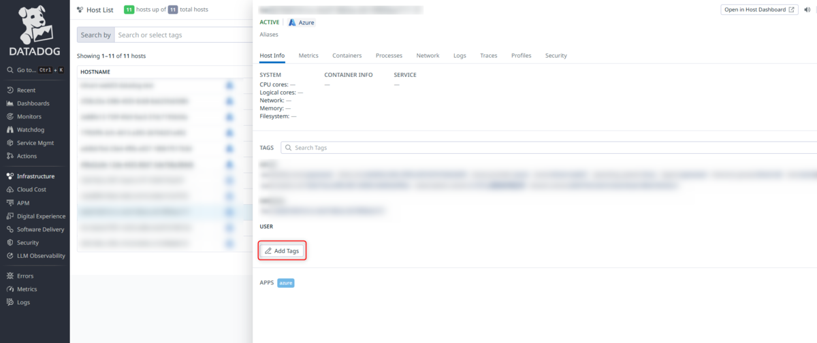Open Recent in the sidebar

pyautogui.click(x=26, y=90)
